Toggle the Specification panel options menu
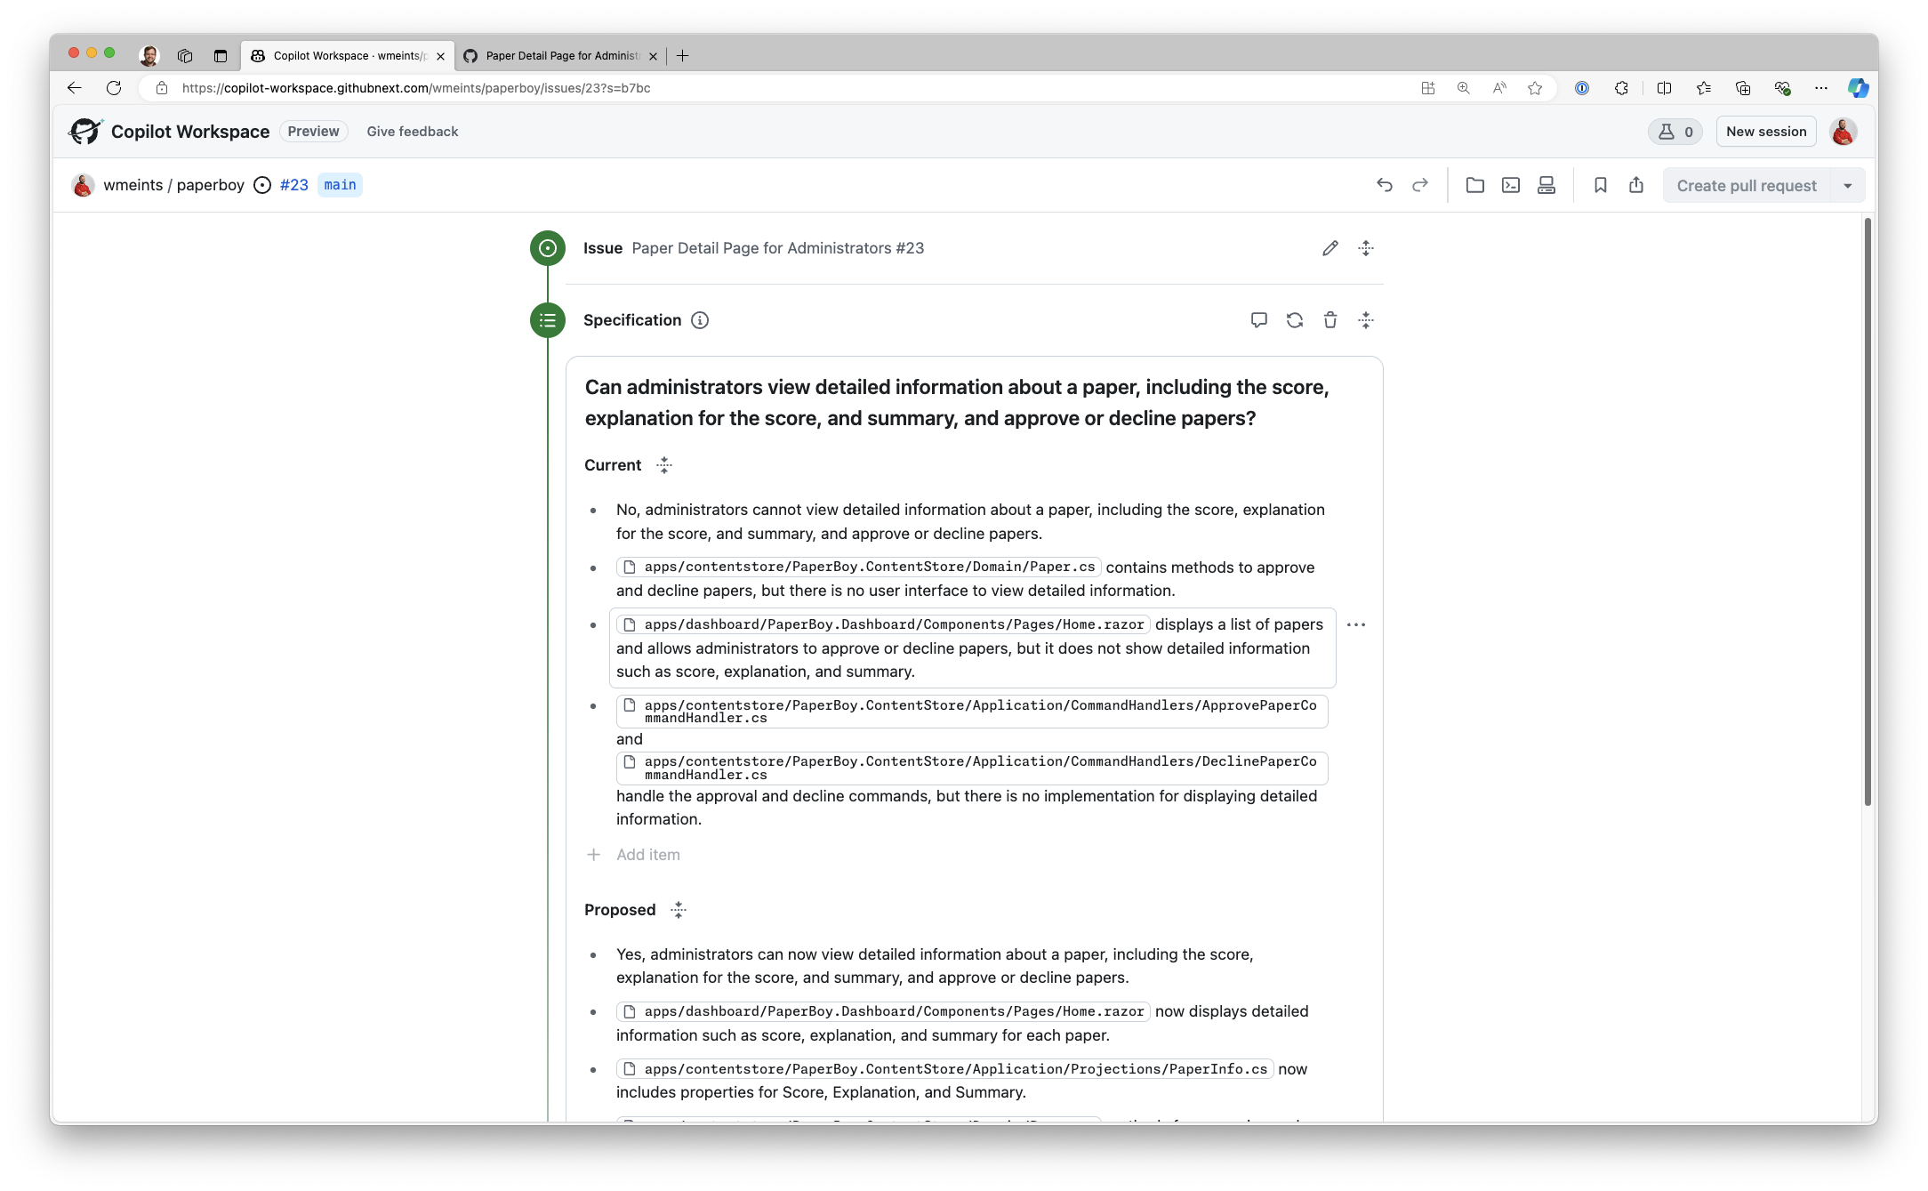Screen dimensions: 1928x1191 click(x=1366, y=319)
